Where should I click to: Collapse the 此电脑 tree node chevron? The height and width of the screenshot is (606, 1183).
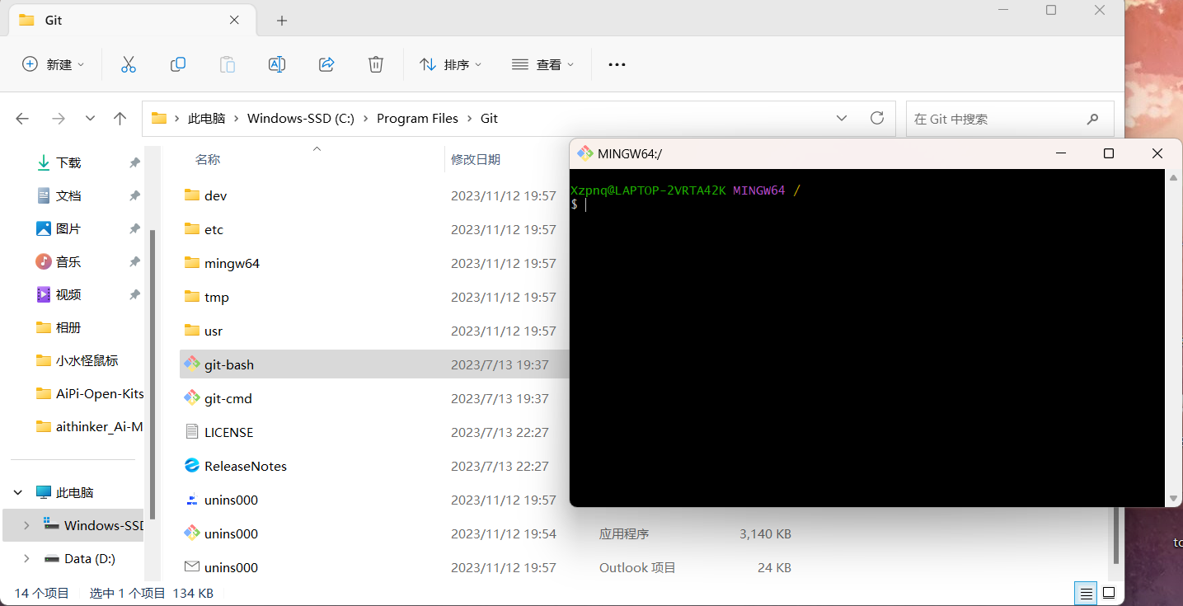(18, 492)
